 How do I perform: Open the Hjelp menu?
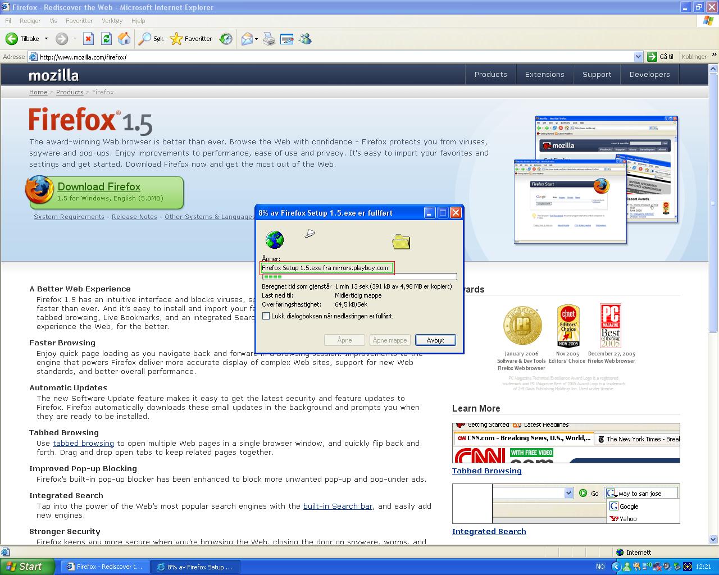138,21
